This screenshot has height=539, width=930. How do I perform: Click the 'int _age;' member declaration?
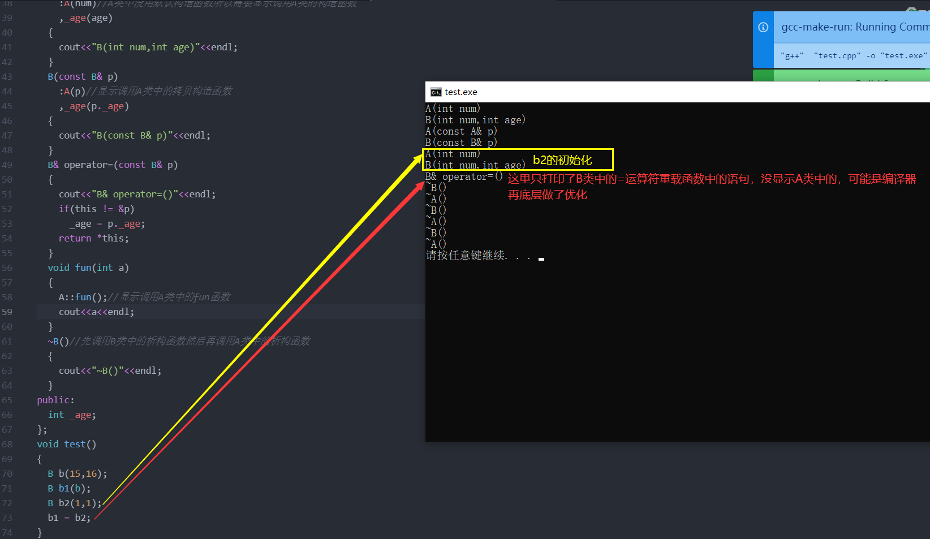click(72, 415)
